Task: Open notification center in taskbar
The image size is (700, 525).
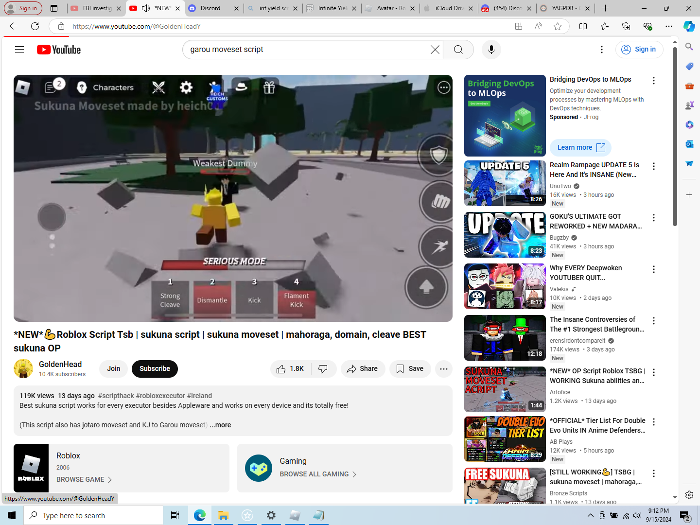Action: (x=685, y=515)
